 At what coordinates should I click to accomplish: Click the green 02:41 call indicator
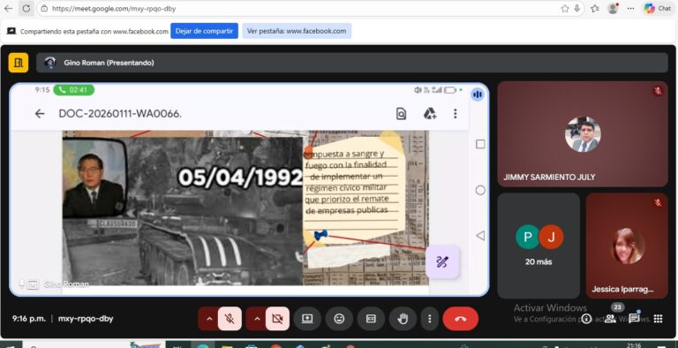click(74, 90)
